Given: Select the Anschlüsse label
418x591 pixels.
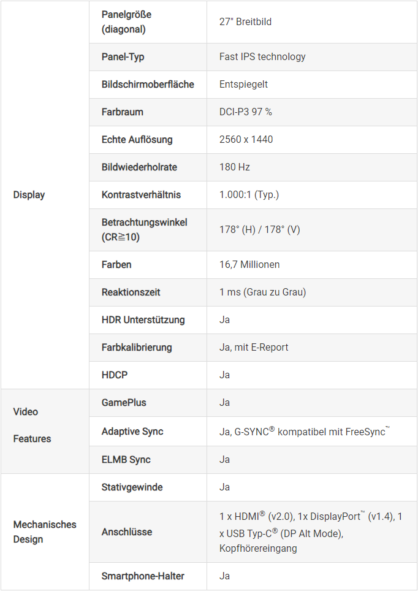Looking at the screenshot, I should pyautogui.click(x=127, y=532).
